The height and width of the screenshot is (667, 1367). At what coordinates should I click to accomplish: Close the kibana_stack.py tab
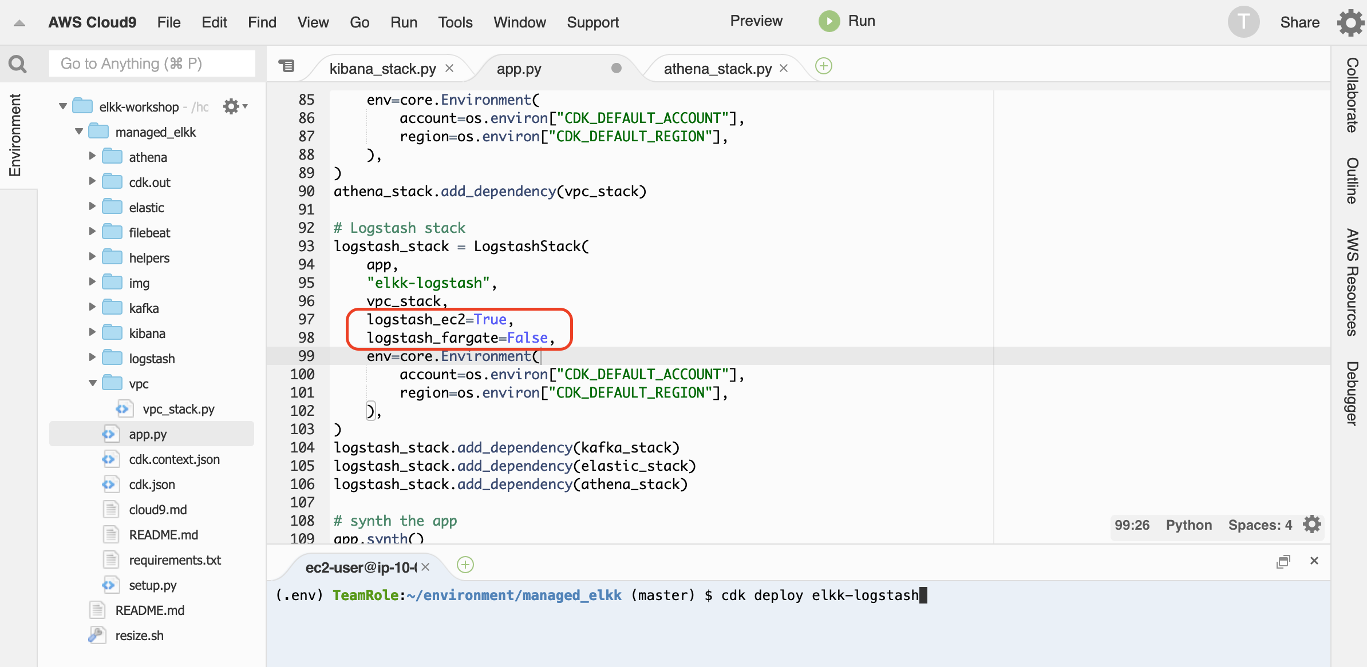[x=449, y=68]
